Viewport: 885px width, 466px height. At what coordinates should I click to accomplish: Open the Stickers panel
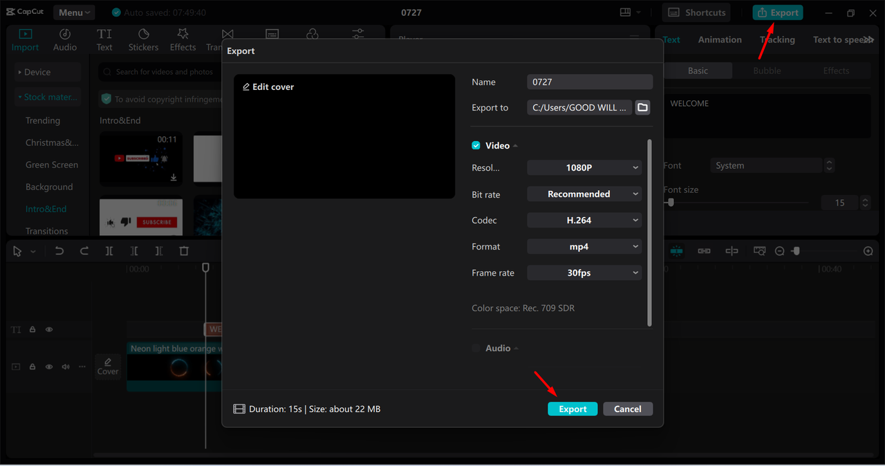pyautogui.click(x=143, y=39)
